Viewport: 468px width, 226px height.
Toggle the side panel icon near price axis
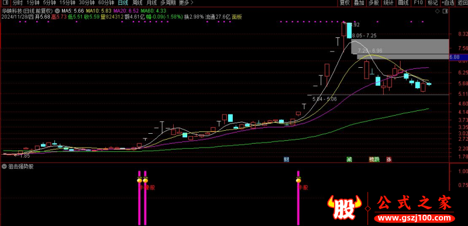point(445,11)
